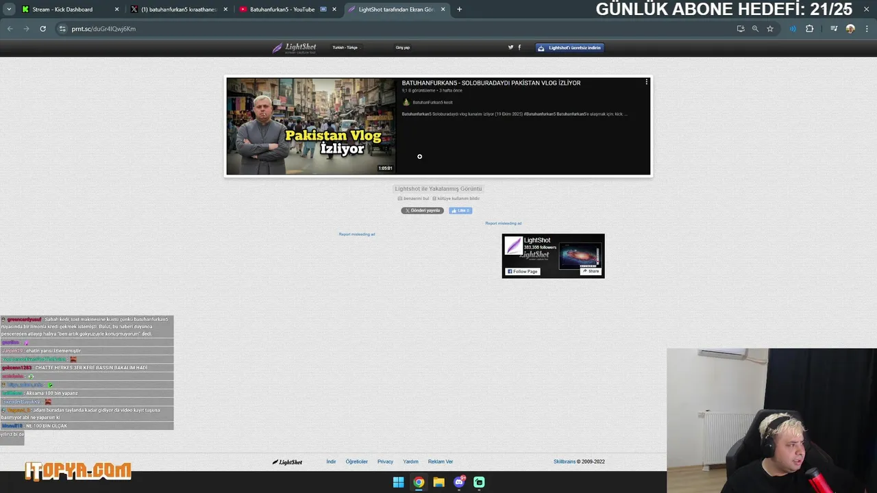Mute the Batuhanfurkan5 - YouTube tab audio icon
The width and height of the screenshot is (877, 493).
[323, 10]
